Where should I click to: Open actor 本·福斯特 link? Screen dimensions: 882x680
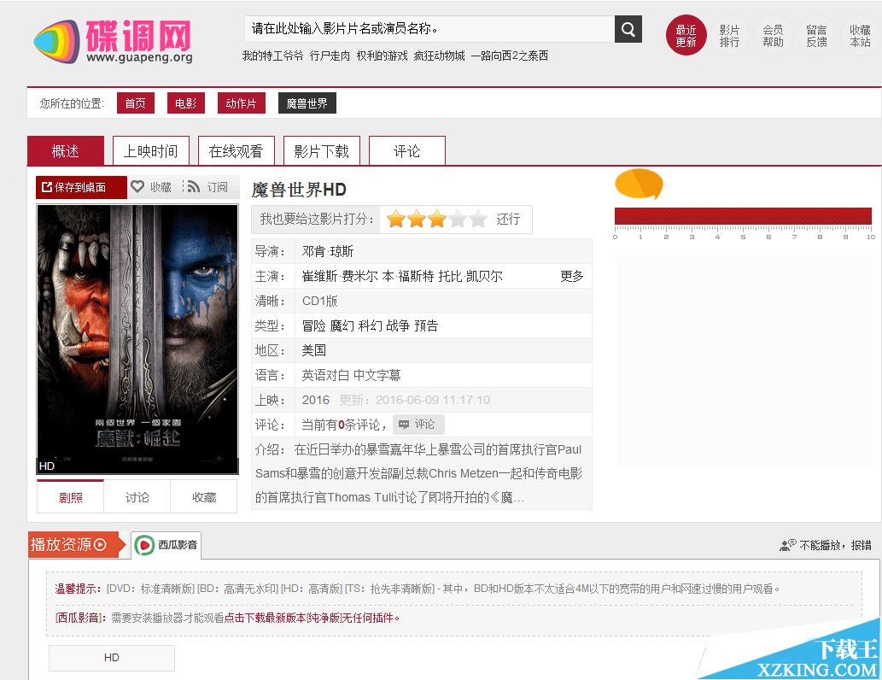pos(408,277)
